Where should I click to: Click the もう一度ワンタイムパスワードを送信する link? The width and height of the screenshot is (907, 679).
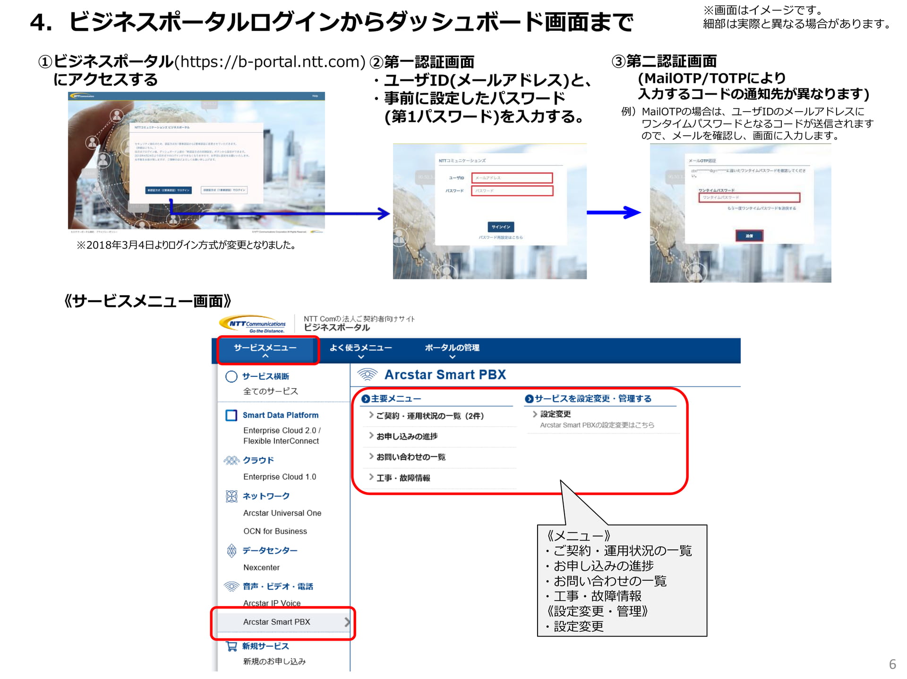pyautogui.click(x=762, y=208)
